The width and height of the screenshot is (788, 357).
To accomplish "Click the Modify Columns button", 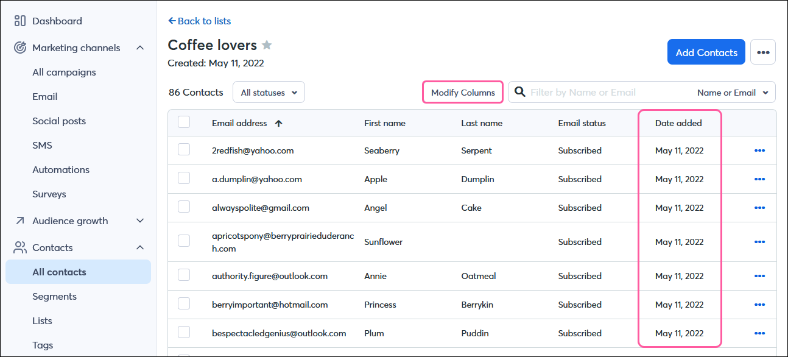I will pos(463,93).
